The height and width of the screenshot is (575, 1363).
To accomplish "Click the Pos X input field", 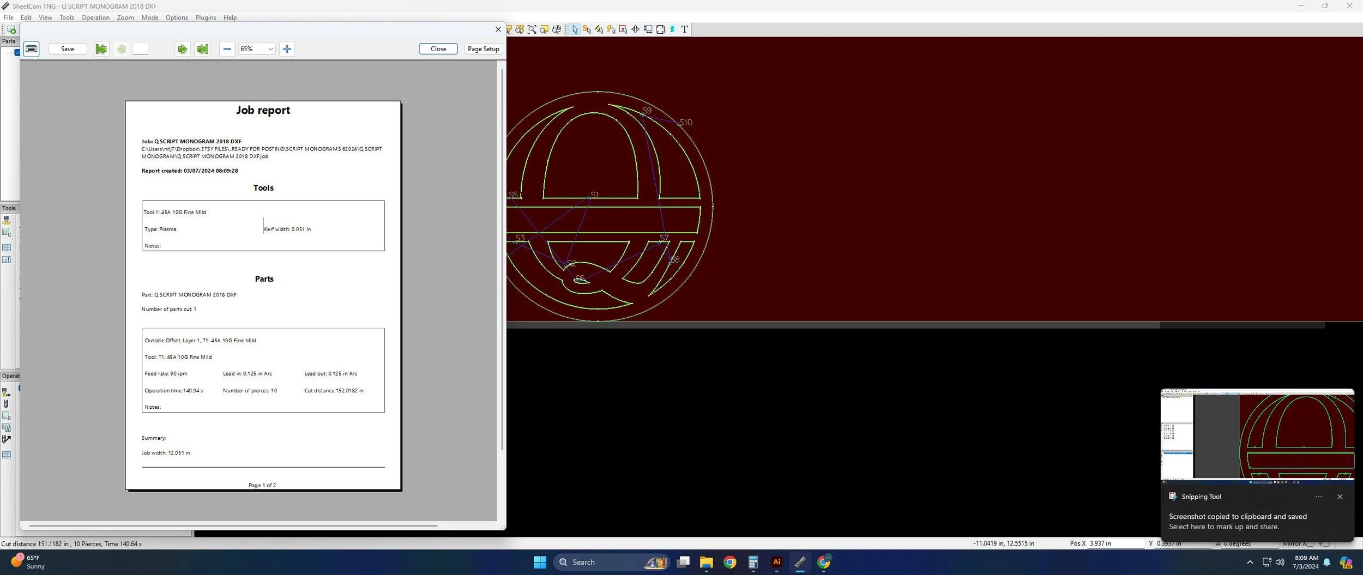I will [1115, 543].
